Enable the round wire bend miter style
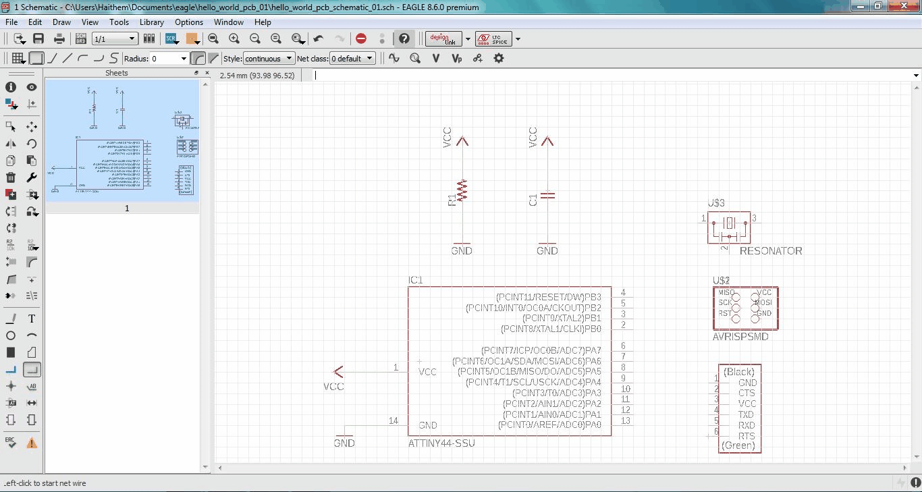922x492 pixels. tap(198, 59)
